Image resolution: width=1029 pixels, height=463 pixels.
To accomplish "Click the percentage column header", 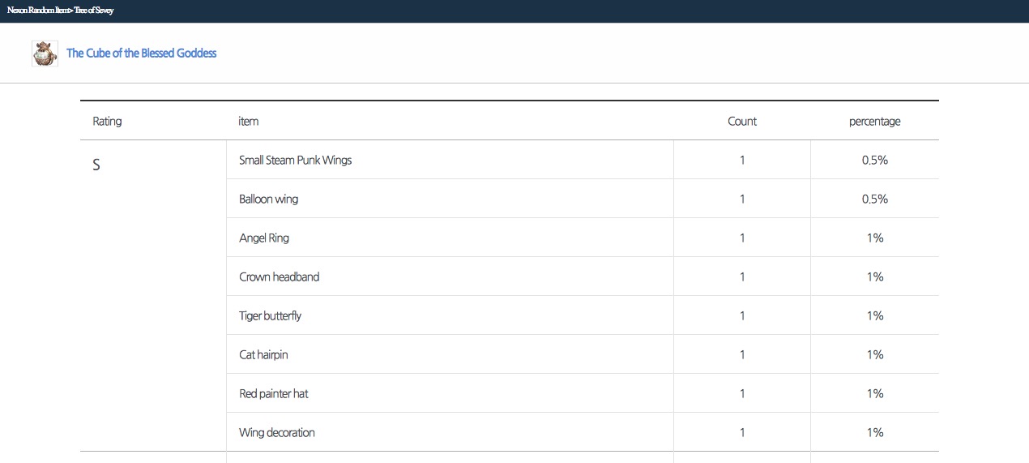I will click(874, 122).
